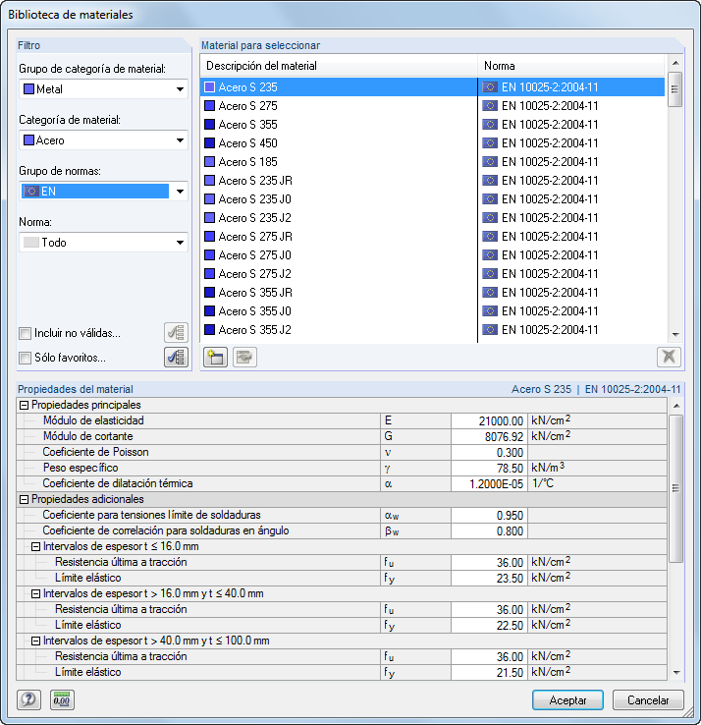Viewport: 701px width, 725px height.
Task: Click the Límite elástico value 23.50
Action: click(x=489, y=578)
